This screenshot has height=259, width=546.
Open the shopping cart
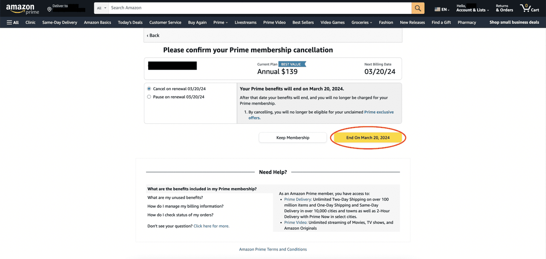tap(529, 8)
